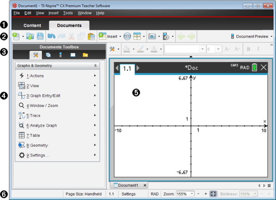The height and width of the screenshot is (200, 276).
Task: Click the Paste clipboard icon
Action: coord(91,36)
